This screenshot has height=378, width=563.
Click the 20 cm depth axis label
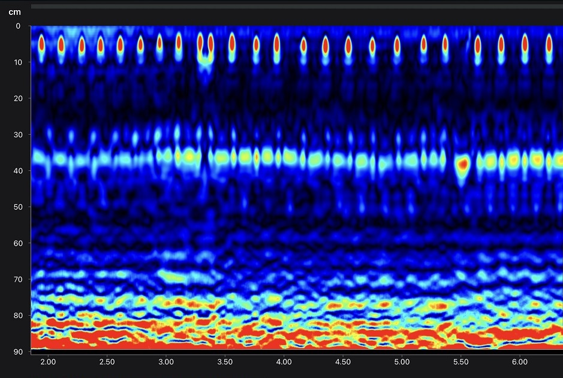coord(17,98)
